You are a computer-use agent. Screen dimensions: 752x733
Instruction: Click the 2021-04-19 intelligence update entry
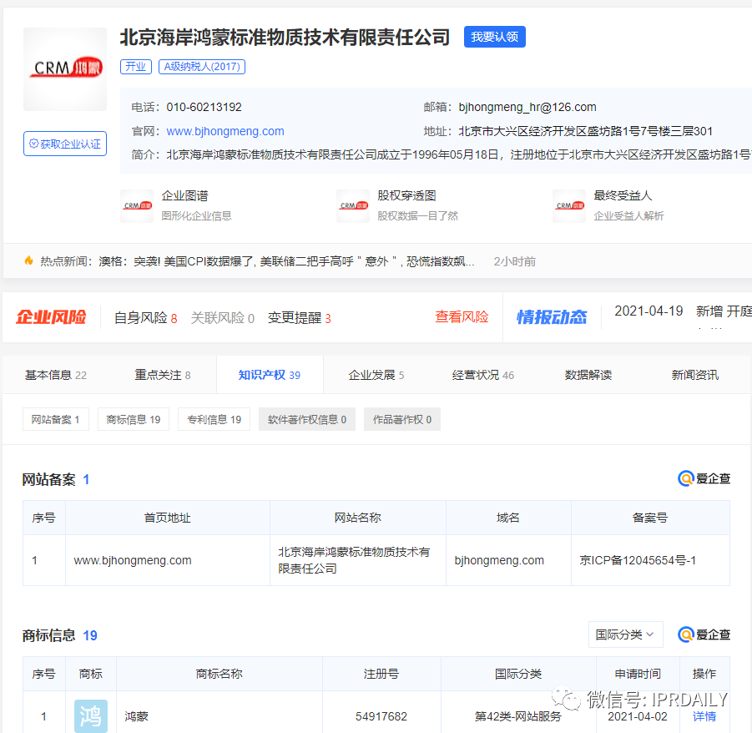[x=683, y=311]
